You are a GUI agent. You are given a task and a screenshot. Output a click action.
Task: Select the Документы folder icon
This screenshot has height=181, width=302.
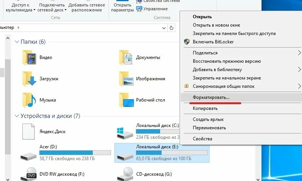[x=126, y=57]
